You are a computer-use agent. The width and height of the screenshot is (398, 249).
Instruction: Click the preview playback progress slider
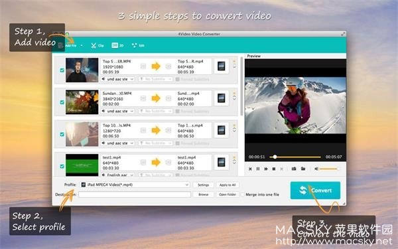point(295,157)
